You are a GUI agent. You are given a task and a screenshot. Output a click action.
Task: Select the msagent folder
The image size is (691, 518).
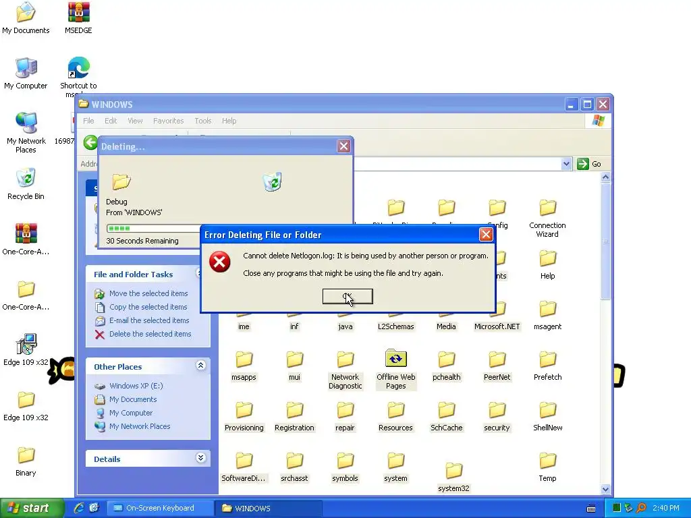[x=547, y=315]
